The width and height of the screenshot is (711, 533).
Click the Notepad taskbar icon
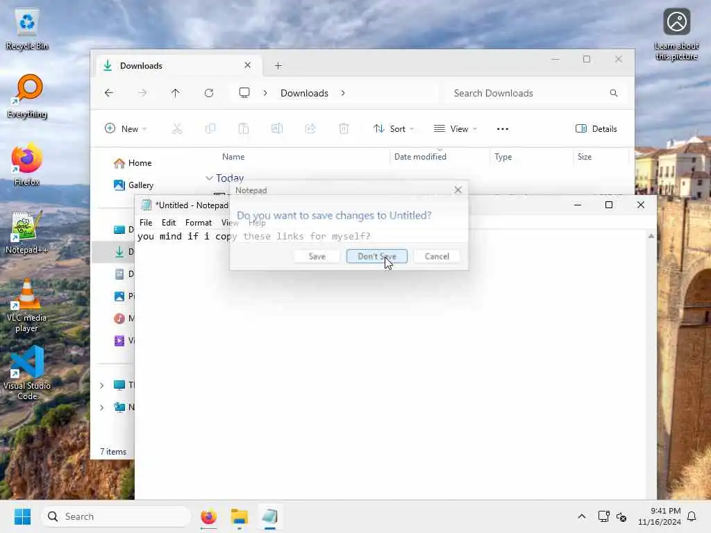coord(270,516)
